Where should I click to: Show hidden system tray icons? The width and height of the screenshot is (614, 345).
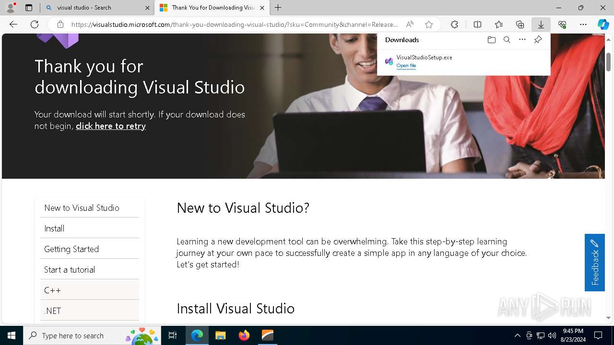point(517,335)
